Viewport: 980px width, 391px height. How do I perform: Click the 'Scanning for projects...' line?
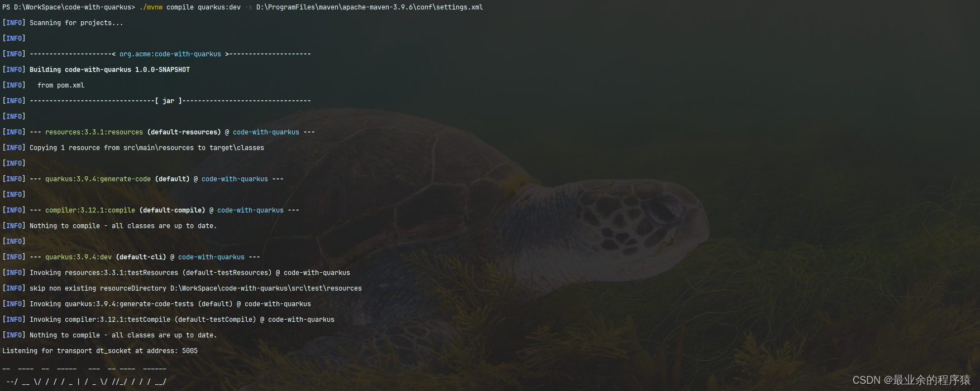click(x=63, y=23)
